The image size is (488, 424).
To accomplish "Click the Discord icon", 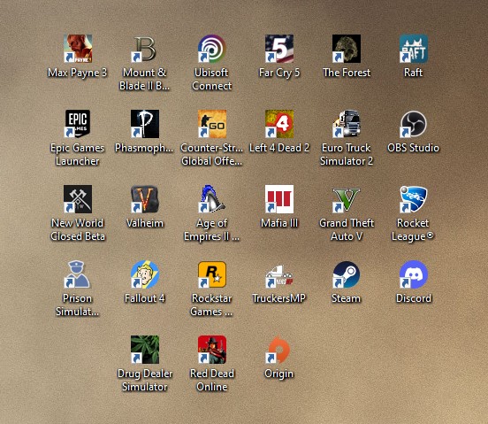I will [x=414, y=274].
